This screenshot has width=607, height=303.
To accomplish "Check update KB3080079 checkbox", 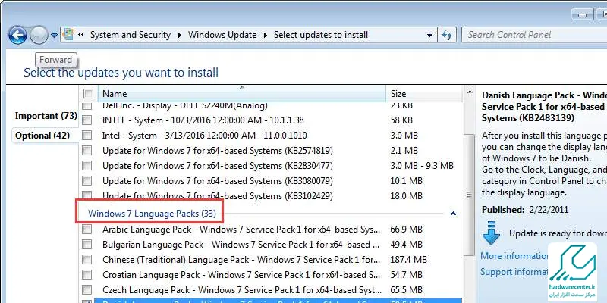I will (87, 181).
